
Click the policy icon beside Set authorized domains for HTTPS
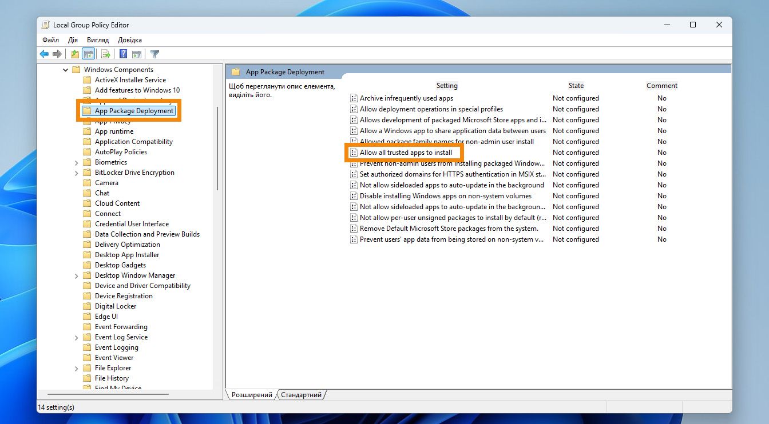coord(354,174)
